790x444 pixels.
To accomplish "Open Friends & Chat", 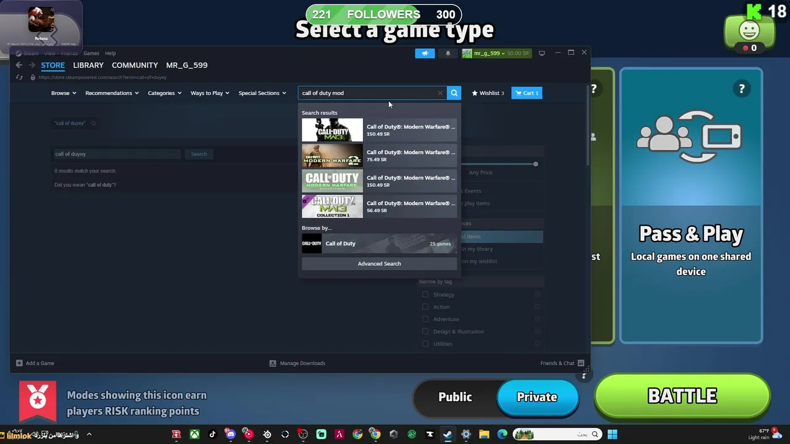I will point(562,363).
